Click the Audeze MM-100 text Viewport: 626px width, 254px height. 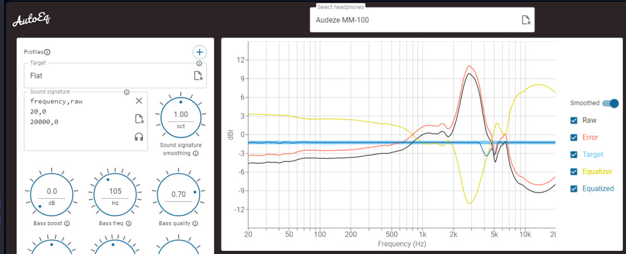point(342,20)
